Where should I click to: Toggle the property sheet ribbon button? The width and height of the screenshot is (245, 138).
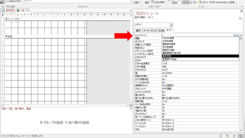(186, 2)
